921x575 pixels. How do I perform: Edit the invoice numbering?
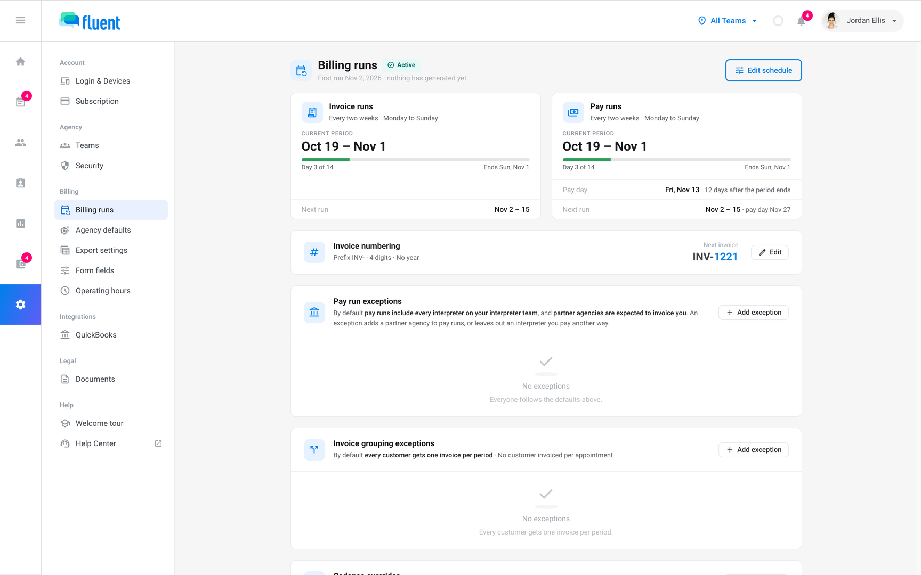770,252
